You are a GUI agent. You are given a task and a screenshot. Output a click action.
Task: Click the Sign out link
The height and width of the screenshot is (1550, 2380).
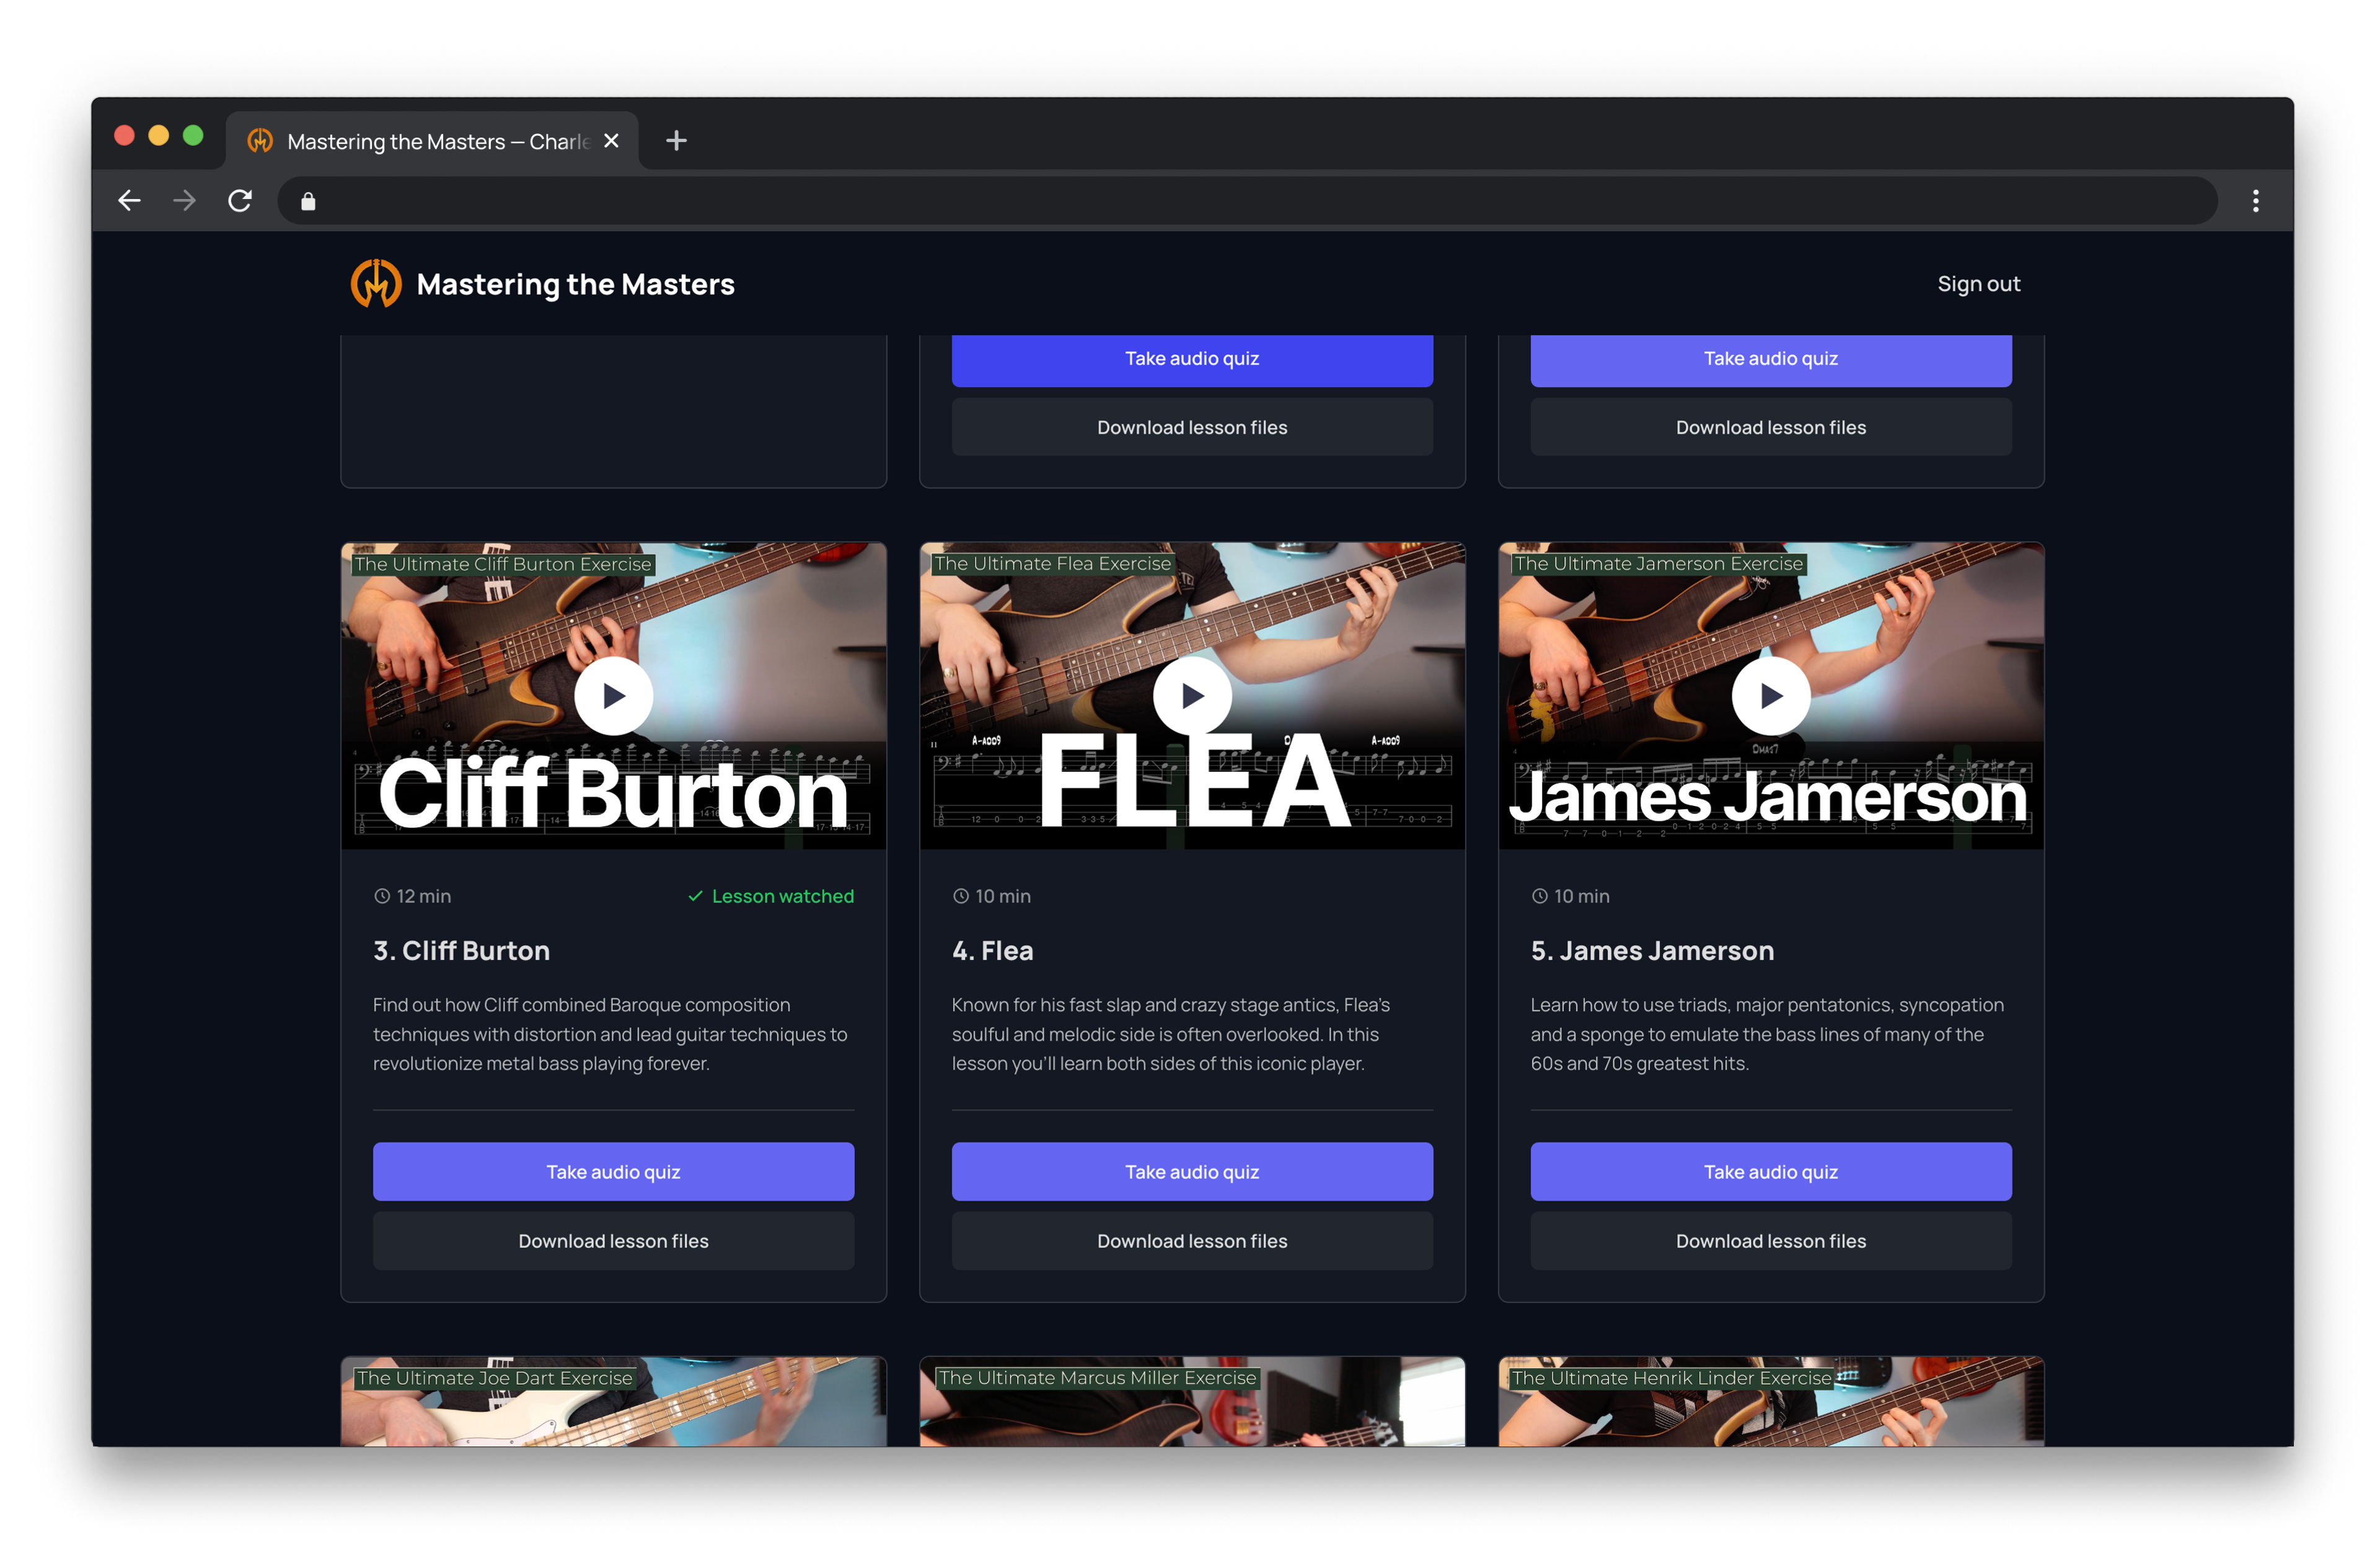[x=1978, y=284]
